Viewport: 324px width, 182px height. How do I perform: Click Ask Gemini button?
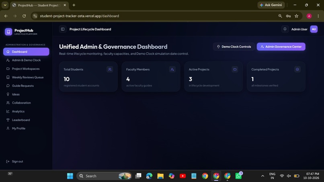click(271, 5)
